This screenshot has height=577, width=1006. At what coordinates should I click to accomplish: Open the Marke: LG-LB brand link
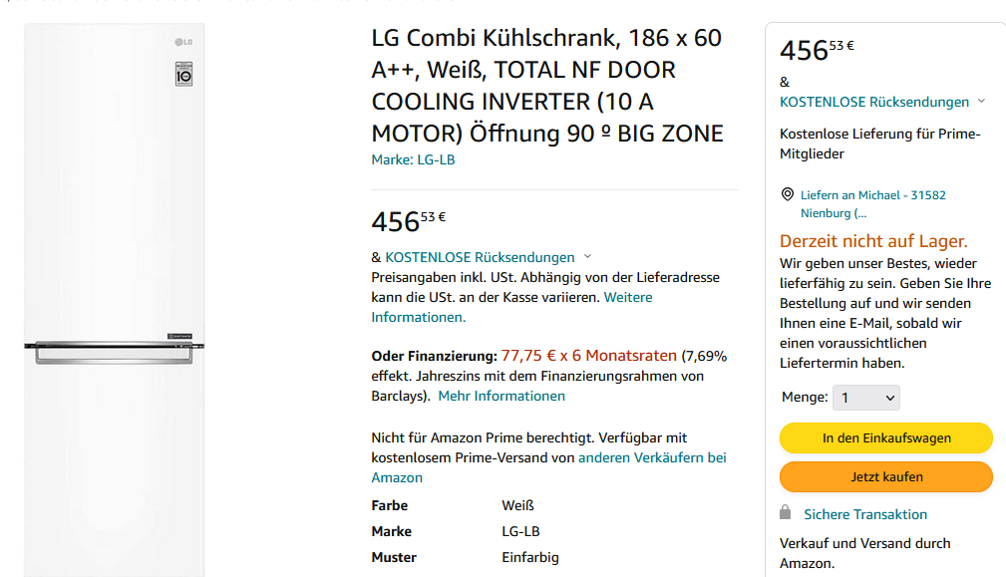tap(413, 159)
